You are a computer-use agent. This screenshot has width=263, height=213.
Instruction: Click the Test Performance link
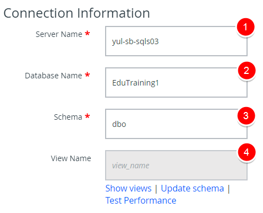pos(141,200)
